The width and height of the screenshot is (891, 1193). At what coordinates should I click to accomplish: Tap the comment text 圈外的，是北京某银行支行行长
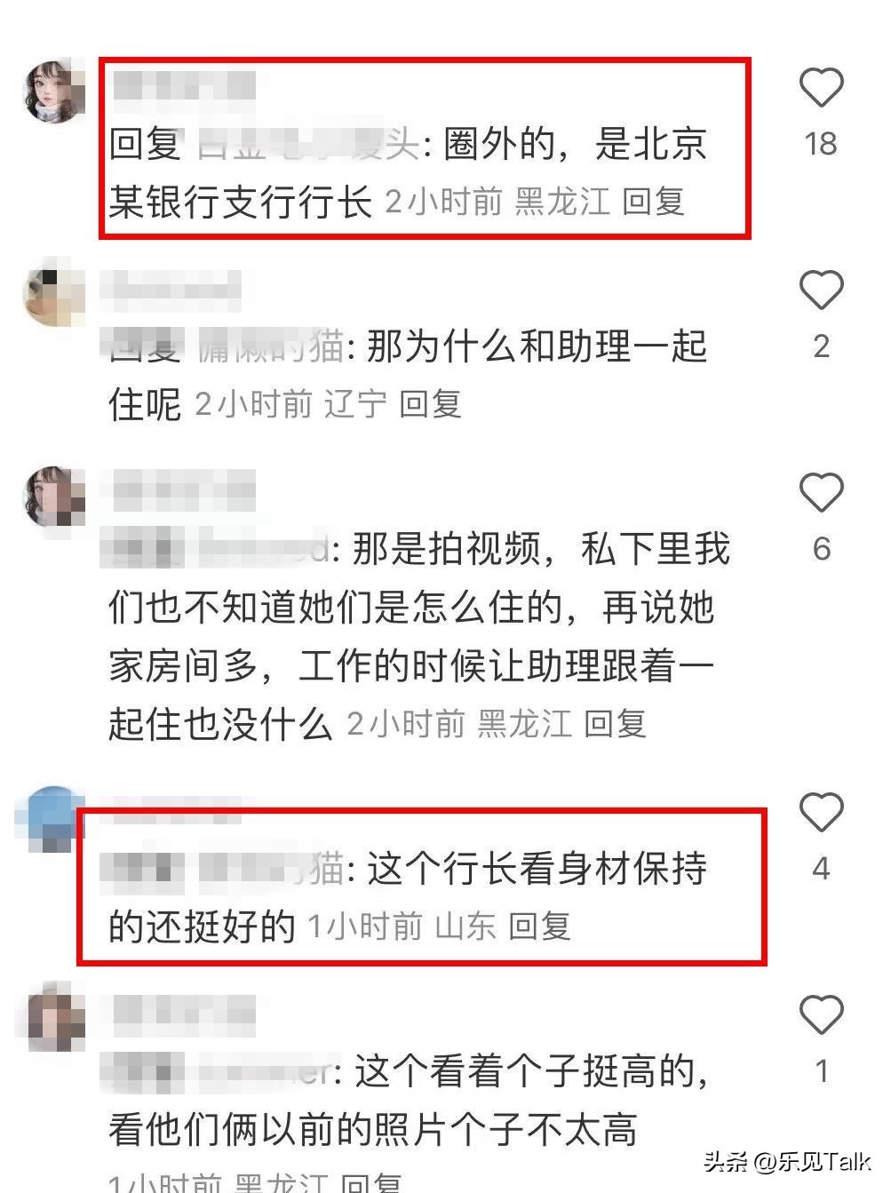pyautogui.click(x=407, y=172)
